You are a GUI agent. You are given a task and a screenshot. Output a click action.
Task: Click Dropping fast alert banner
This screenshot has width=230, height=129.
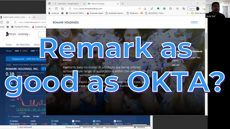[26, 59]
